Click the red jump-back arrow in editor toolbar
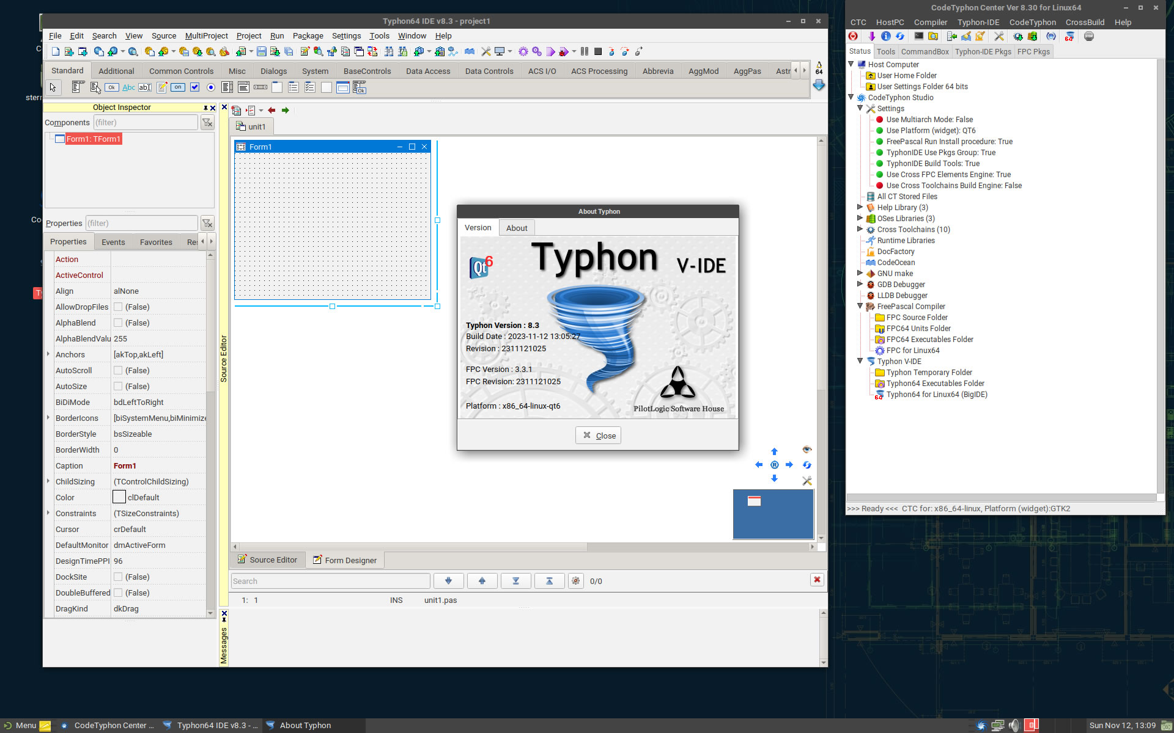This screenshot has height=733, width=1174. [271, 111]
